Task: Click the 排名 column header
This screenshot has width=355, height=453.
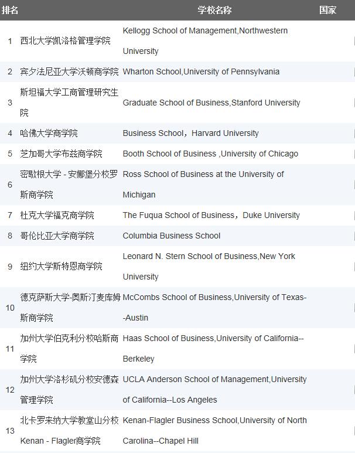Action: click(x=10, y=10)
